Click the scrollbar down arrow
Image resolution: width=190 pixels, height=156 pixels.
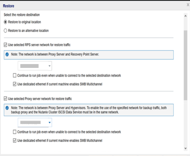coord(185,148)
